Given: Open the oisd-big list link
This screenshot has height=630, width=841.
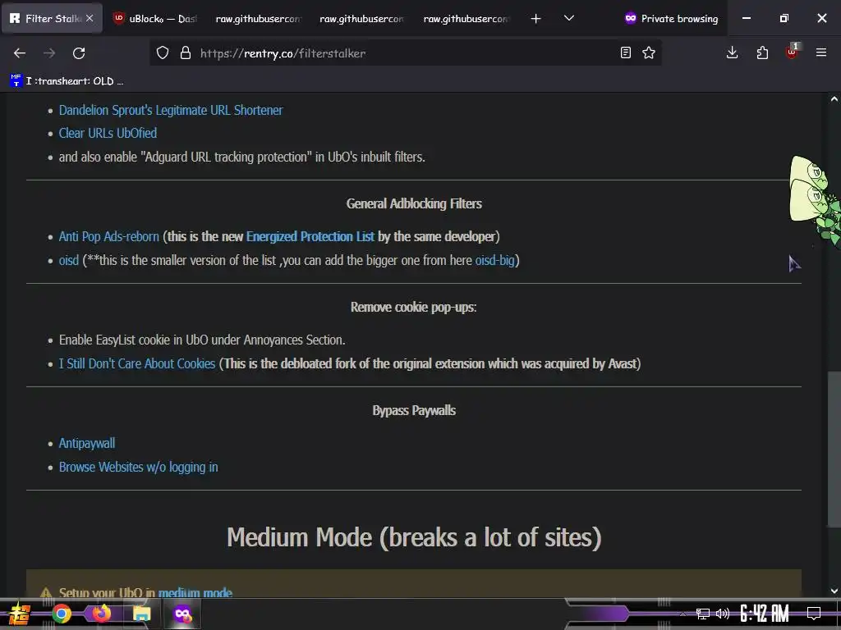Looking at the screenshot, I should click(x=494, y=260).
